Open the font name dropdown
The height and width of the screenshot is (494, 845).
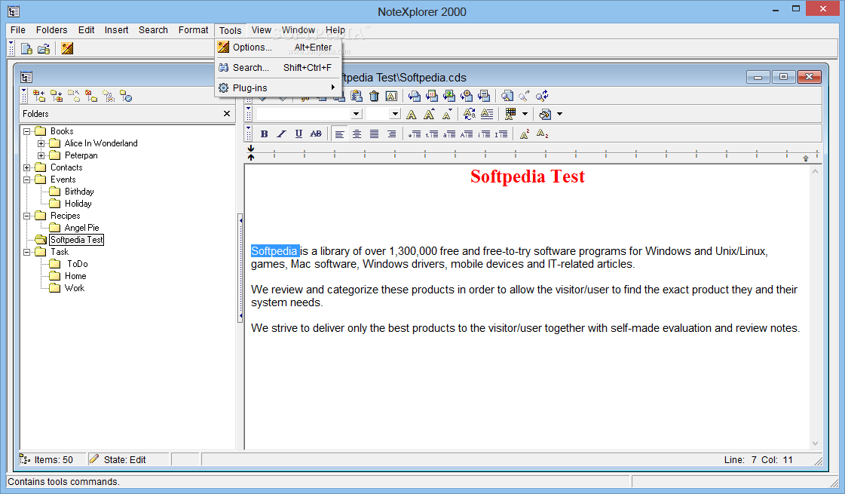(x=357, y=114)
